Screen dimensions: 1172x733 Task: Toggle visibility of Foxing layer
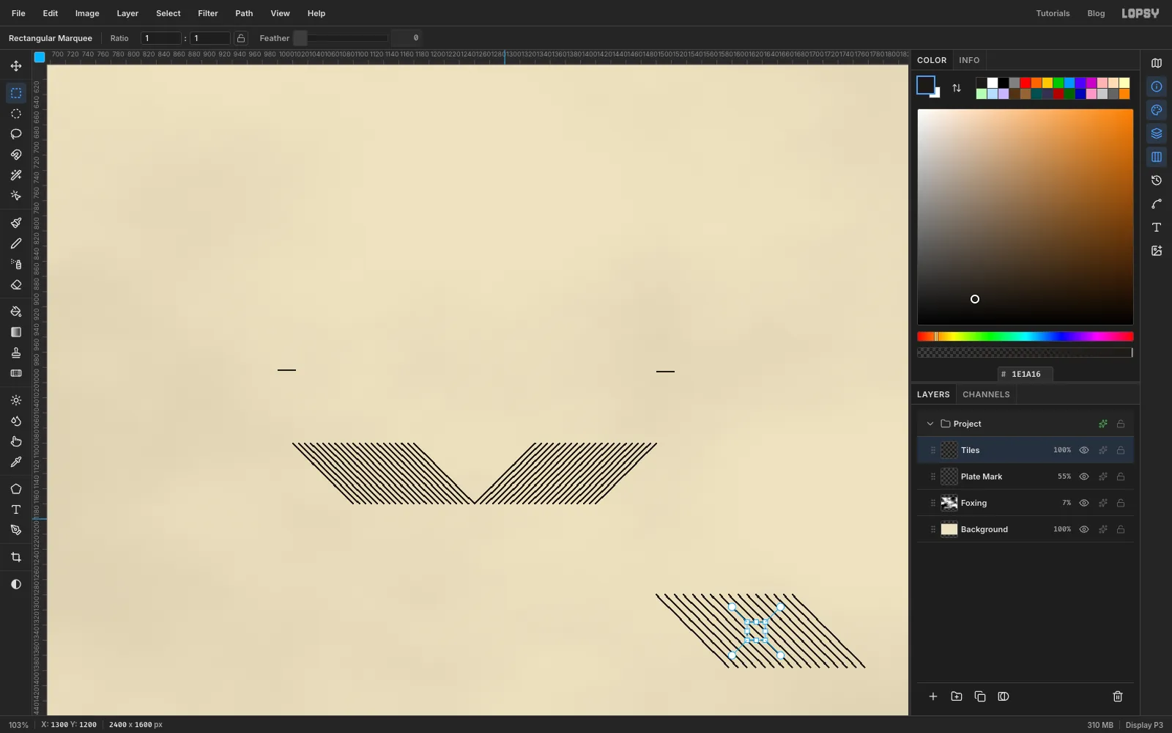point(1084,503)
